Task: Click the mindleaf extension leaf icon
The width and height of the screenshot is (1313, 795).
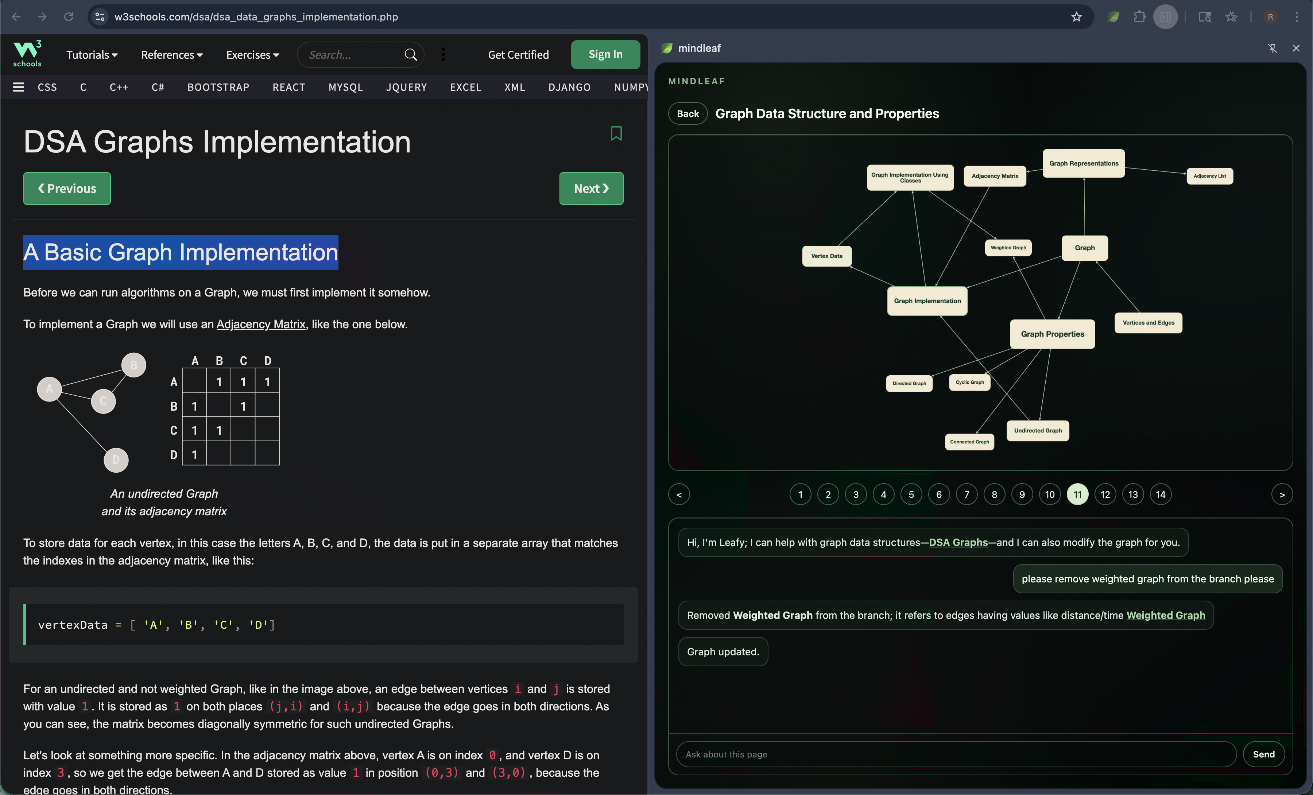Action: 1113,17
